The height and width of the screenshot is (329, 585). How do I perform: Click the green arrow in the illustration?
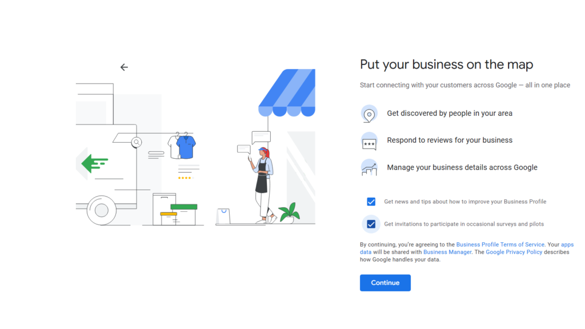coord(94,163)
